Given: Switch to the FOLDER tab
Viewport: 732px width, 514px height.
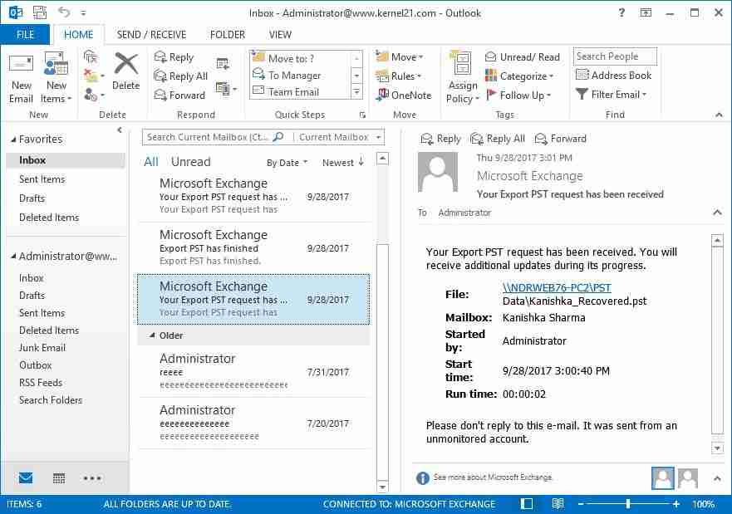Looking at the screenshot, I should (x=228, y=35).
